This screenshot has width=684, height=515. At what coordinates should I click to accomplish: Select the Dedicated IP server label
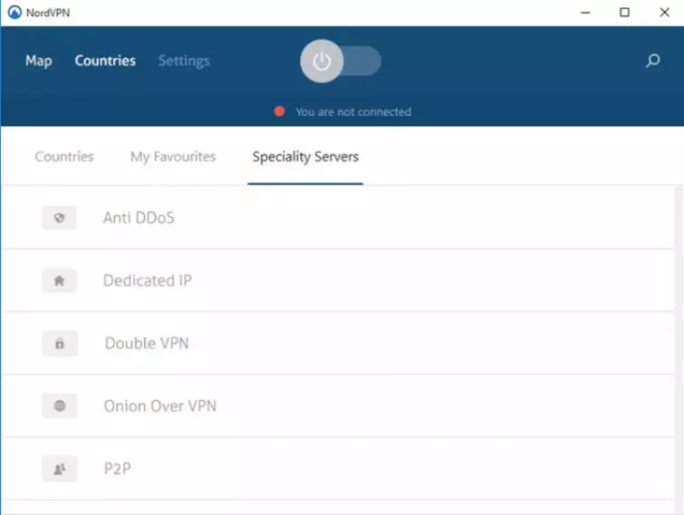(x=148, y=281)
